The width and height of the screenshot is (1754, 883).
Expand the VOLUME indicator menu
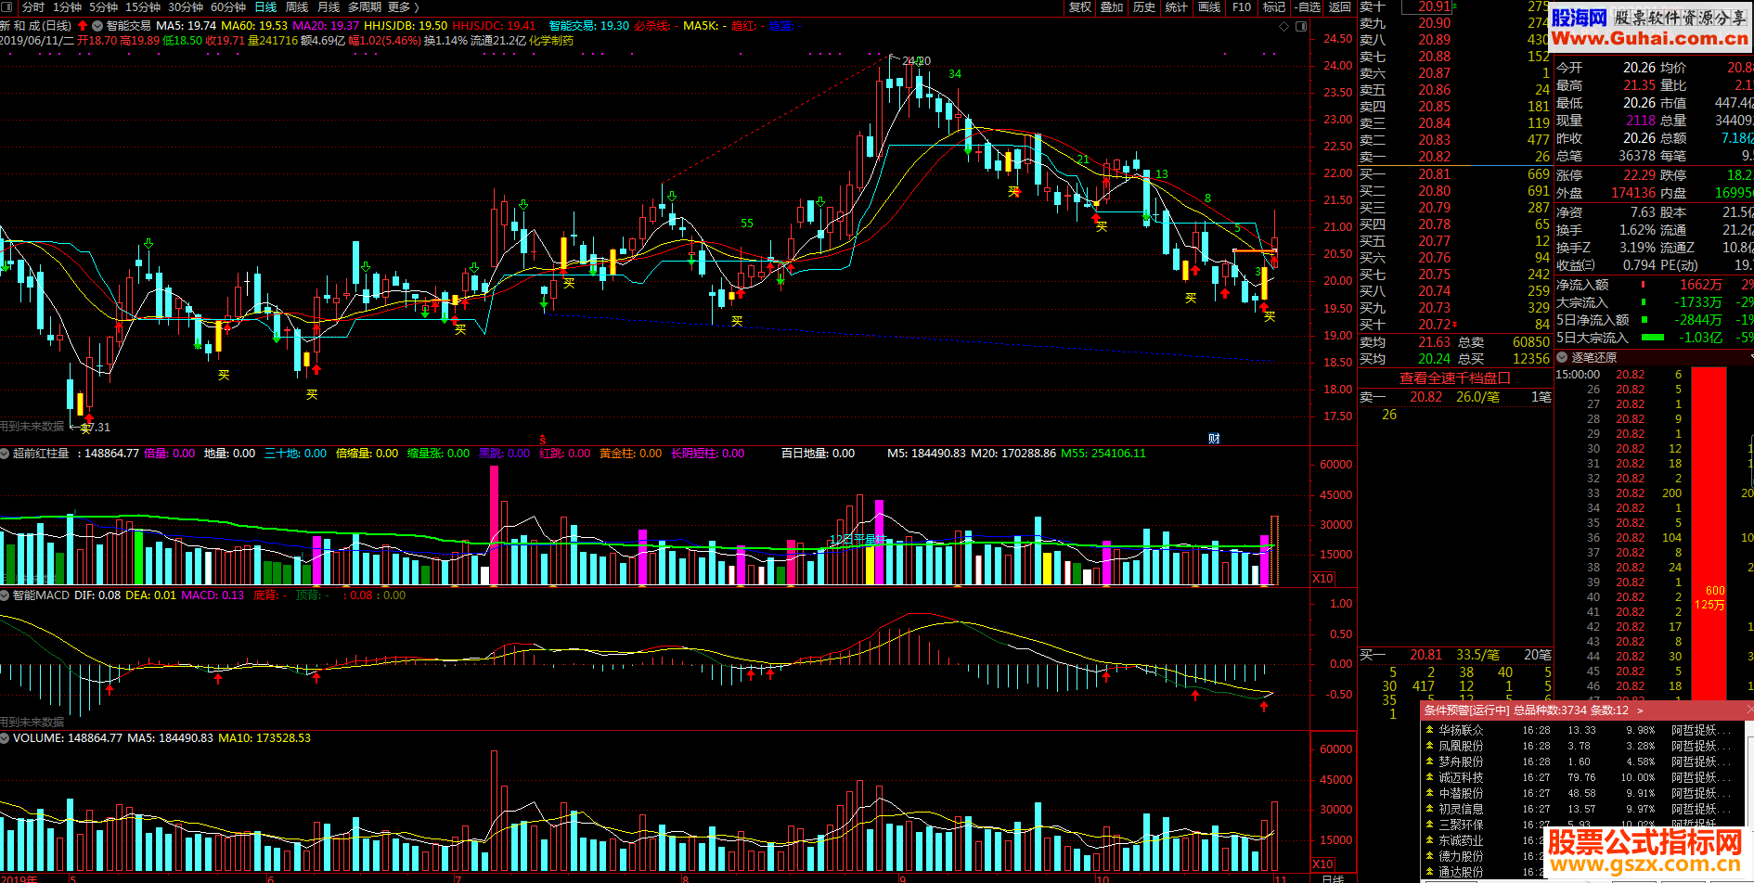tap(5, 738)
